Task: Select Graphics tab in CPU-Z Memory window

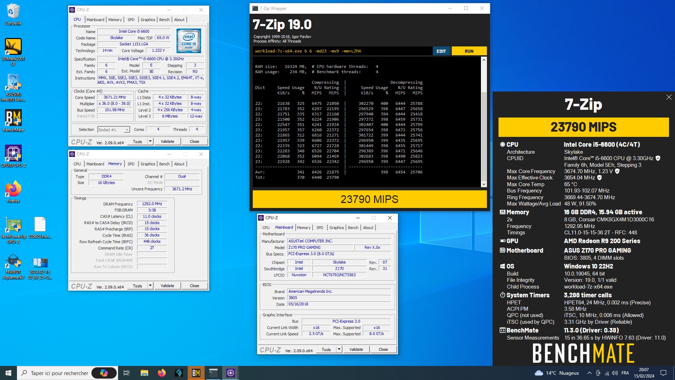Action: pos(148,164)
